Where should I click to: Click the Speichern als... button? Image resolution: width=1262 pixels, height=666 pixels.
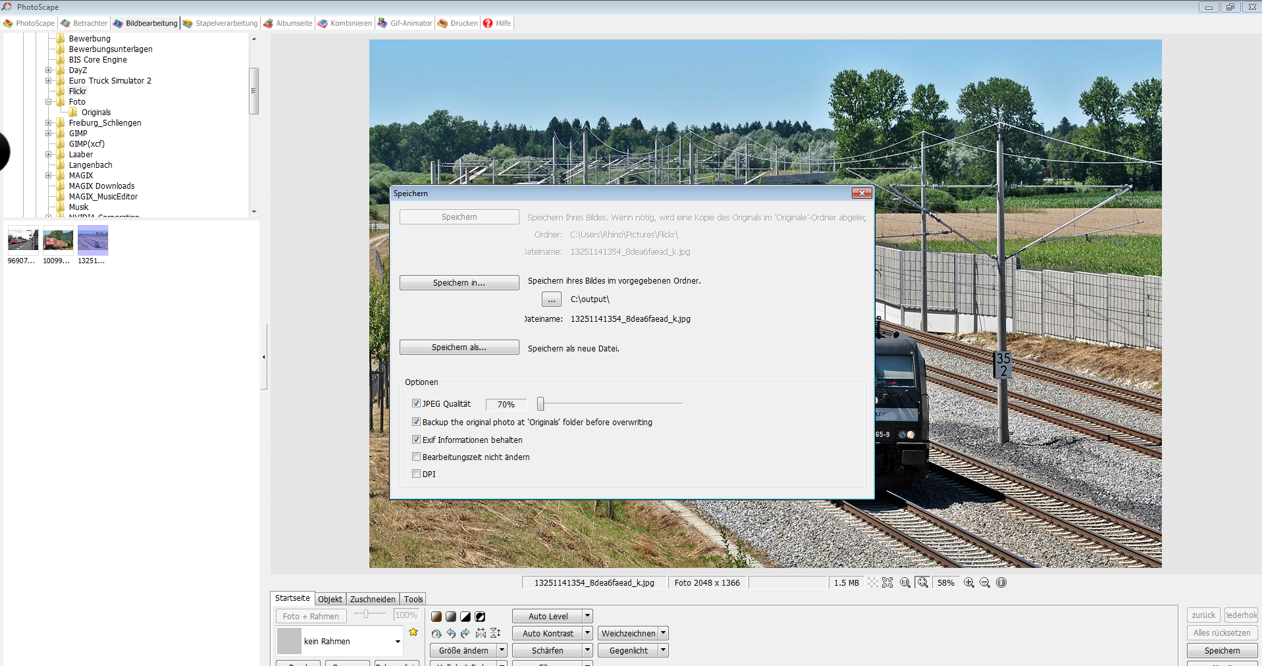point(459,347)
